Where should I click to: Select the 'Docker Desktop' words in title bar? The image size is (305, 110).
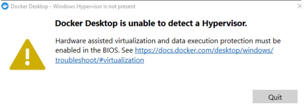(29, 6)
